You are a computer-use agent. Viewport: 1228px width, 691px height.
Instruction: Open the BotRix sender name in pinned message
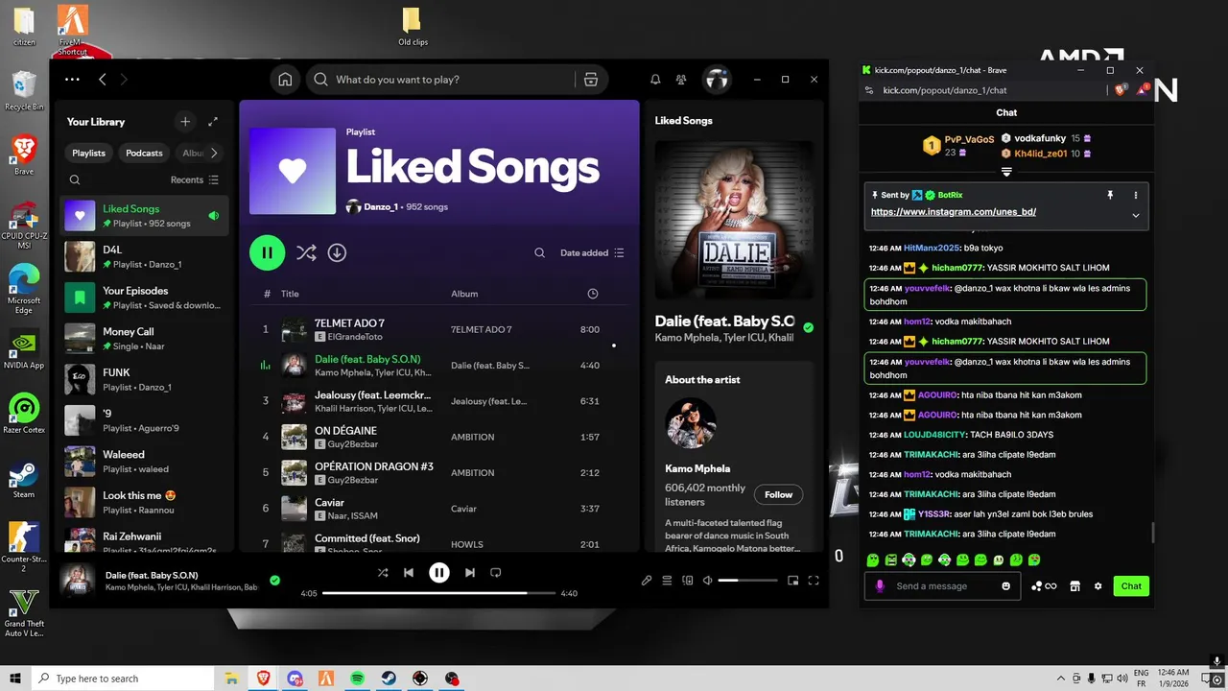(x=951, y=195)
